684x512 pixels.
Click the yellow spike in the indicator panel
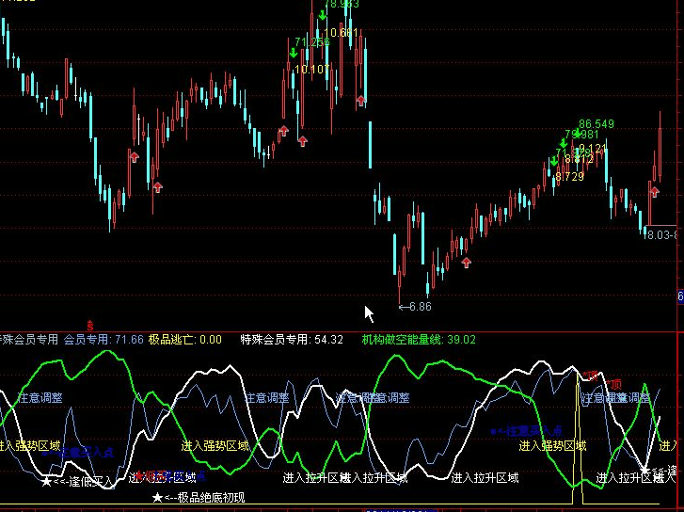click(578, 424)
